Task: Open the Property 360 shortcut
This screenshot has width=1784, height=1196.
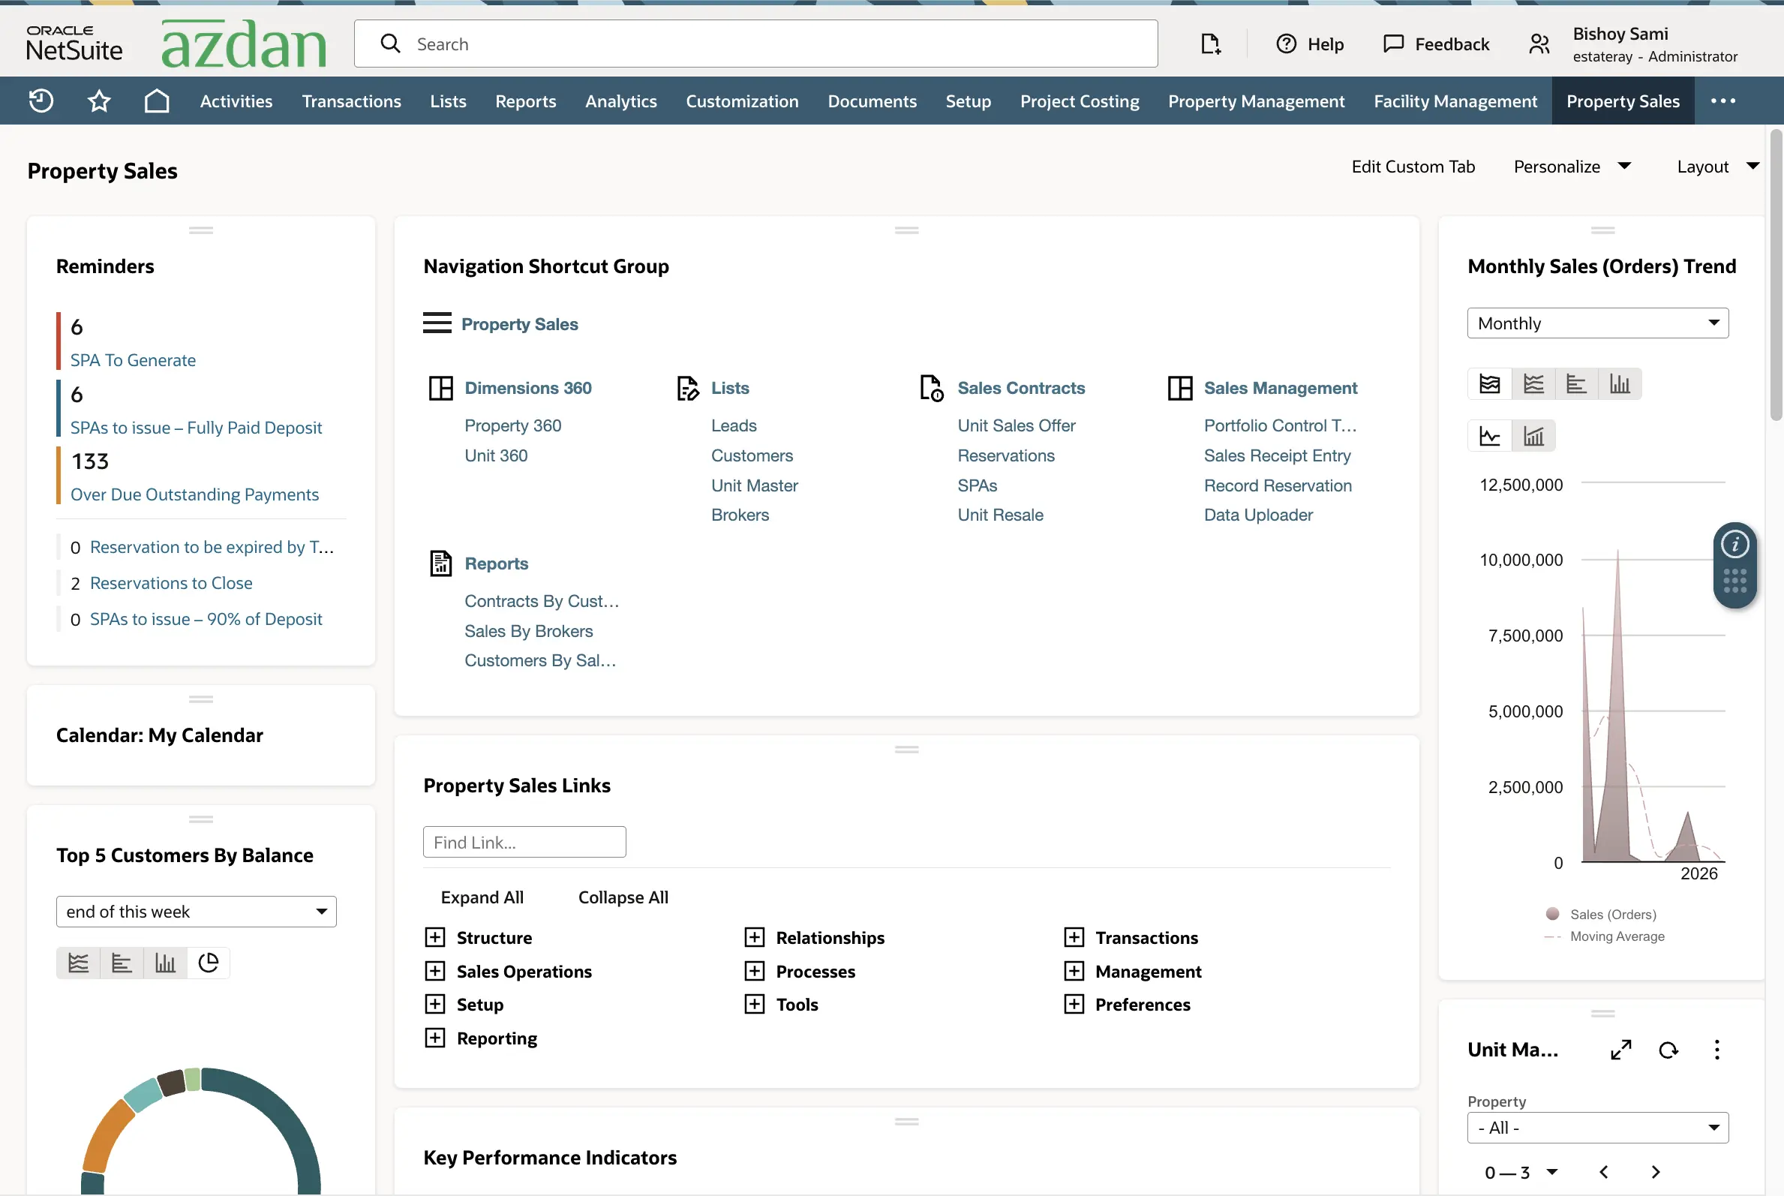Action: point(512,425)
